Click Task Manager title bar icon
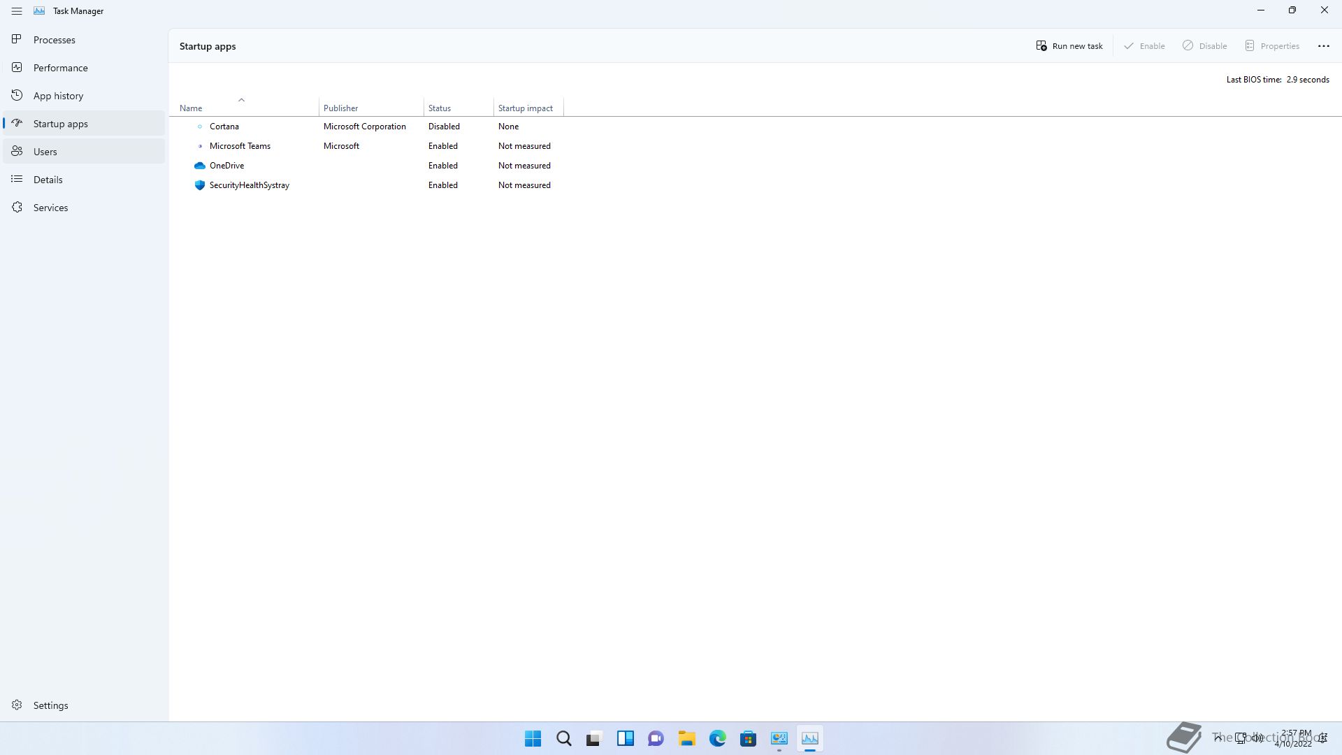The width and height of the screenshot is (1342, 755). click(x=39, y=11)
